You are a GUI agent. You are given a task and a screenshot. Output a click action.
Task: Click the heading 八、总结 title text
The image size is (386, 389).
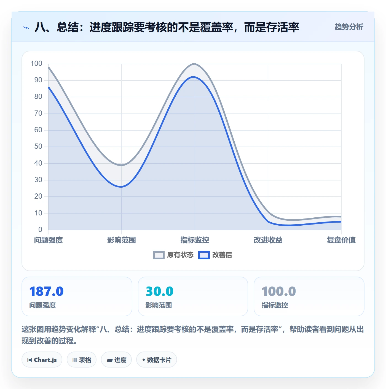pyautogui.click(x=167, y=27)
